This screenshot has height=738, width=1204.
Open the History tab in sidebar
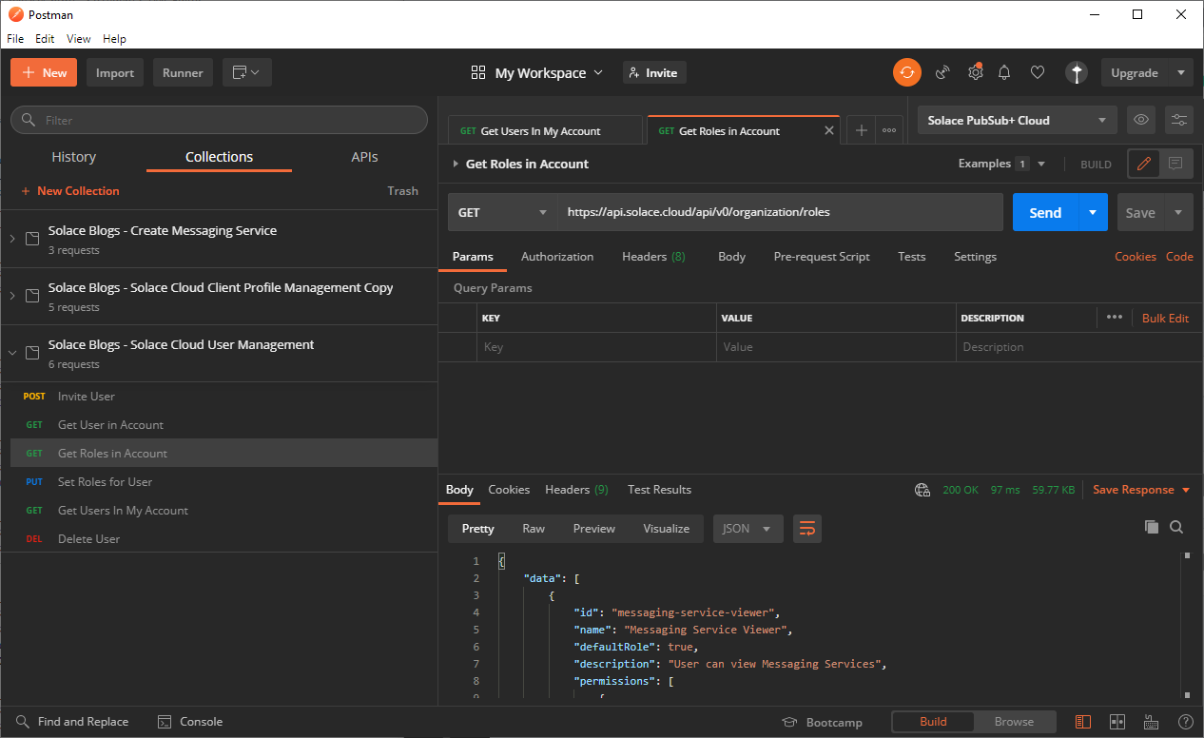(x=74, y=157)
